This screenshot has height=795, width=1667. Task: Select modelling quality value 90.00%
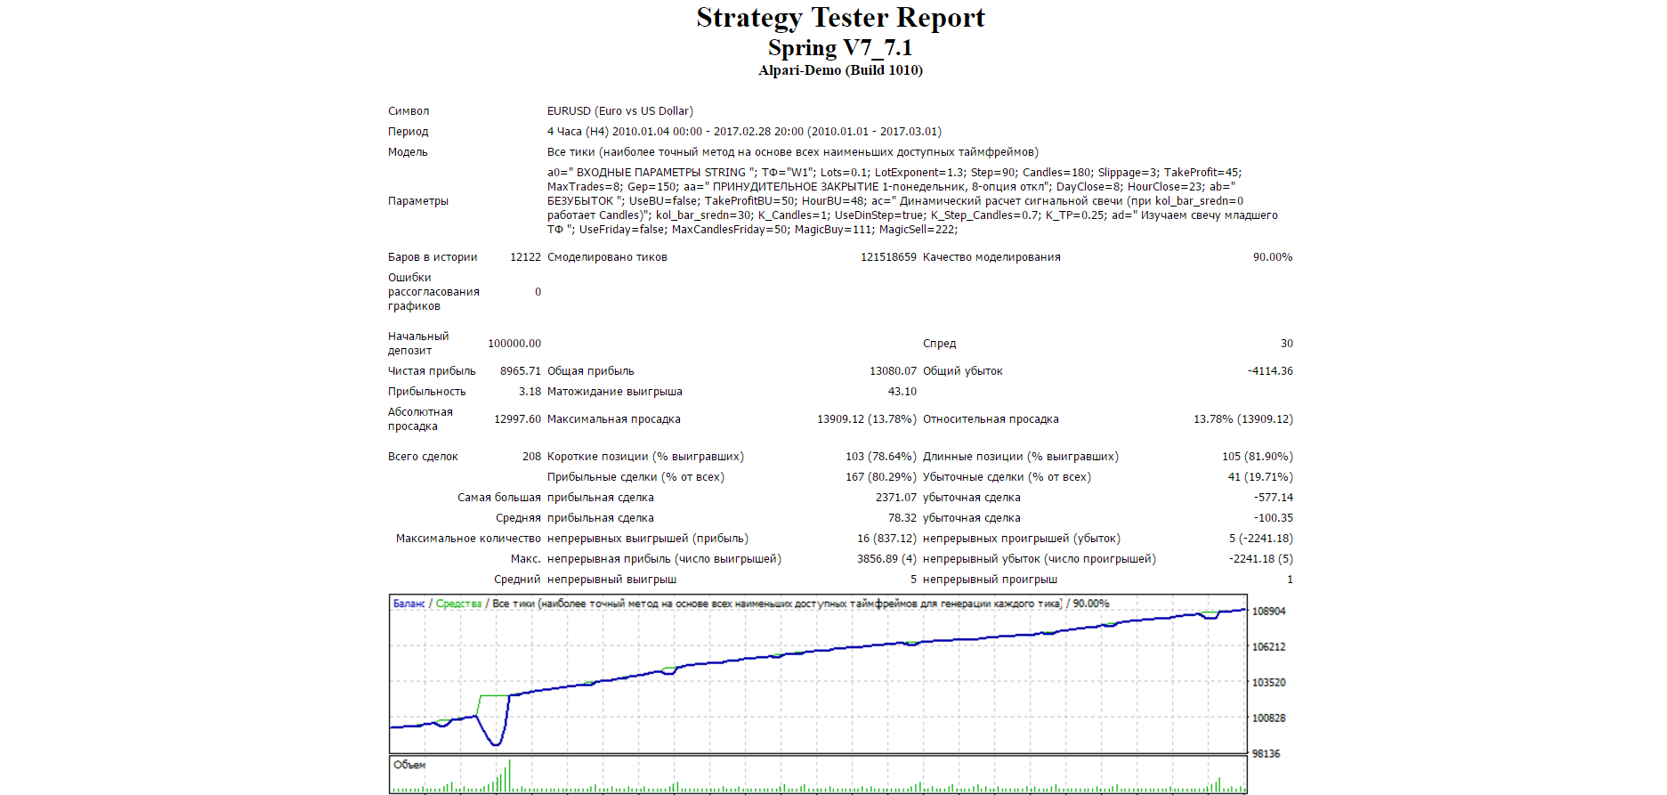[1273, 257]
